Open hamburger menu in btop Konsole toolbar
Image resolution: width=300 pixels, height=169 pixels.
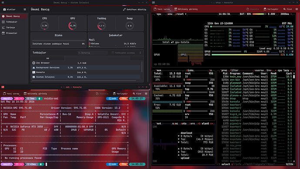[x=297, y=9]
